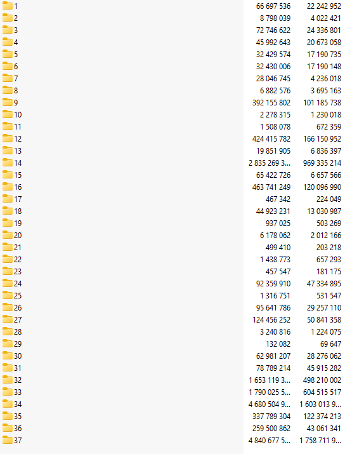The image size is (345, 454).
Task: Click the size value 66 697 536
Action: click(x=273, y=6)
